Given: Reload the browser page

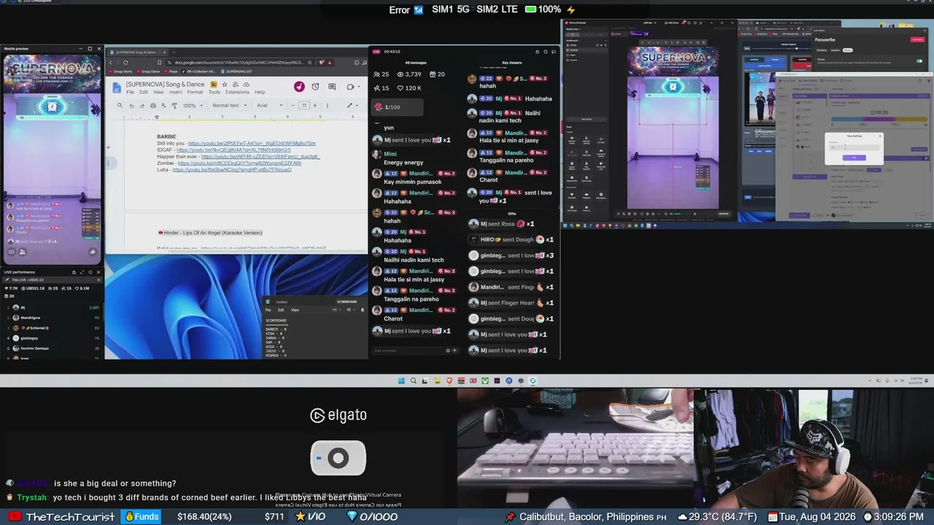Looking at the screenshot, I should pos(126,63).
